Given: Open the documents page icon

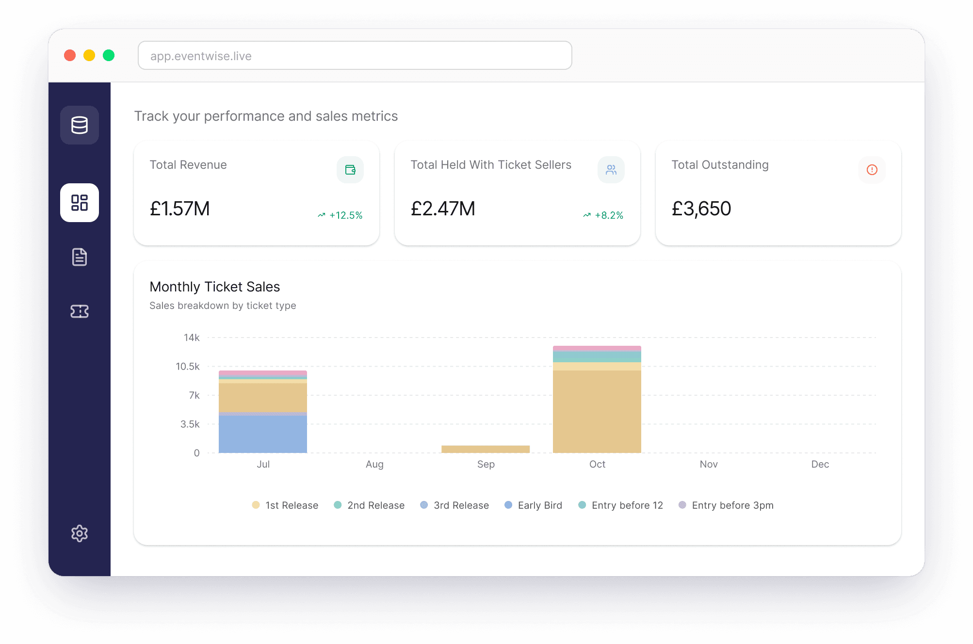Looking at the screenshot, I should point(80,257).
